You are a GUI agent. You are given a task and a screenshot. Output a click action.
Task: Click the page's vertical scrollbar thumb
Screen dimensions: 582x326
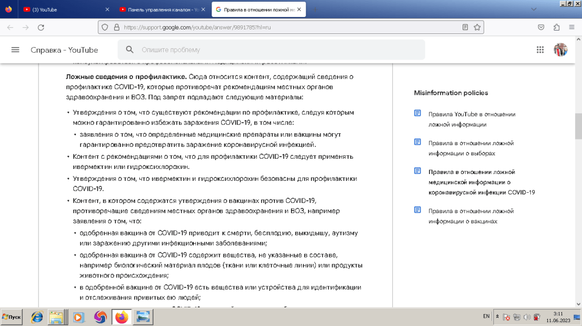click(578, 126)
